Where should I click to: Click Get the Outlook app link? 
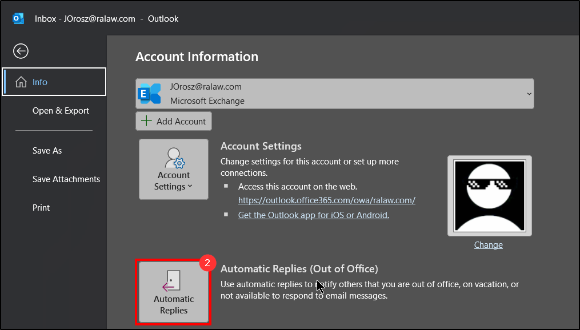click(x=313, y=215)
